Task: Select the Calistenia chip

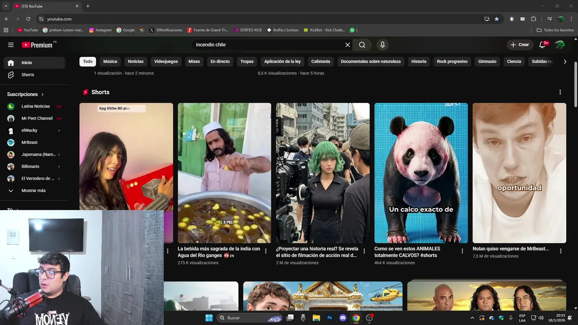Action: click(321, 61)
